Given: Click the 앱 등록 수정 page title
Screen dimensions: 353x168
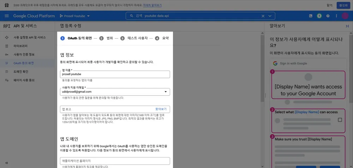Looking at the screenshot, I should click(71, 26).
